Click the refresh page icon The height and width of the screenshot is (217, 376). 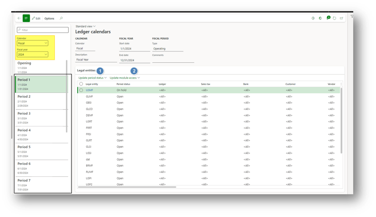(335, 18)
